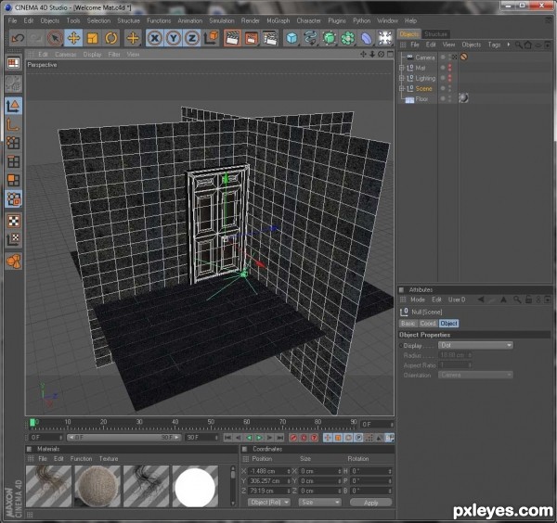Click Attributes lock icon
Image resolution: width=557 pixels, height=523 pixels.
tap(528, 300)
